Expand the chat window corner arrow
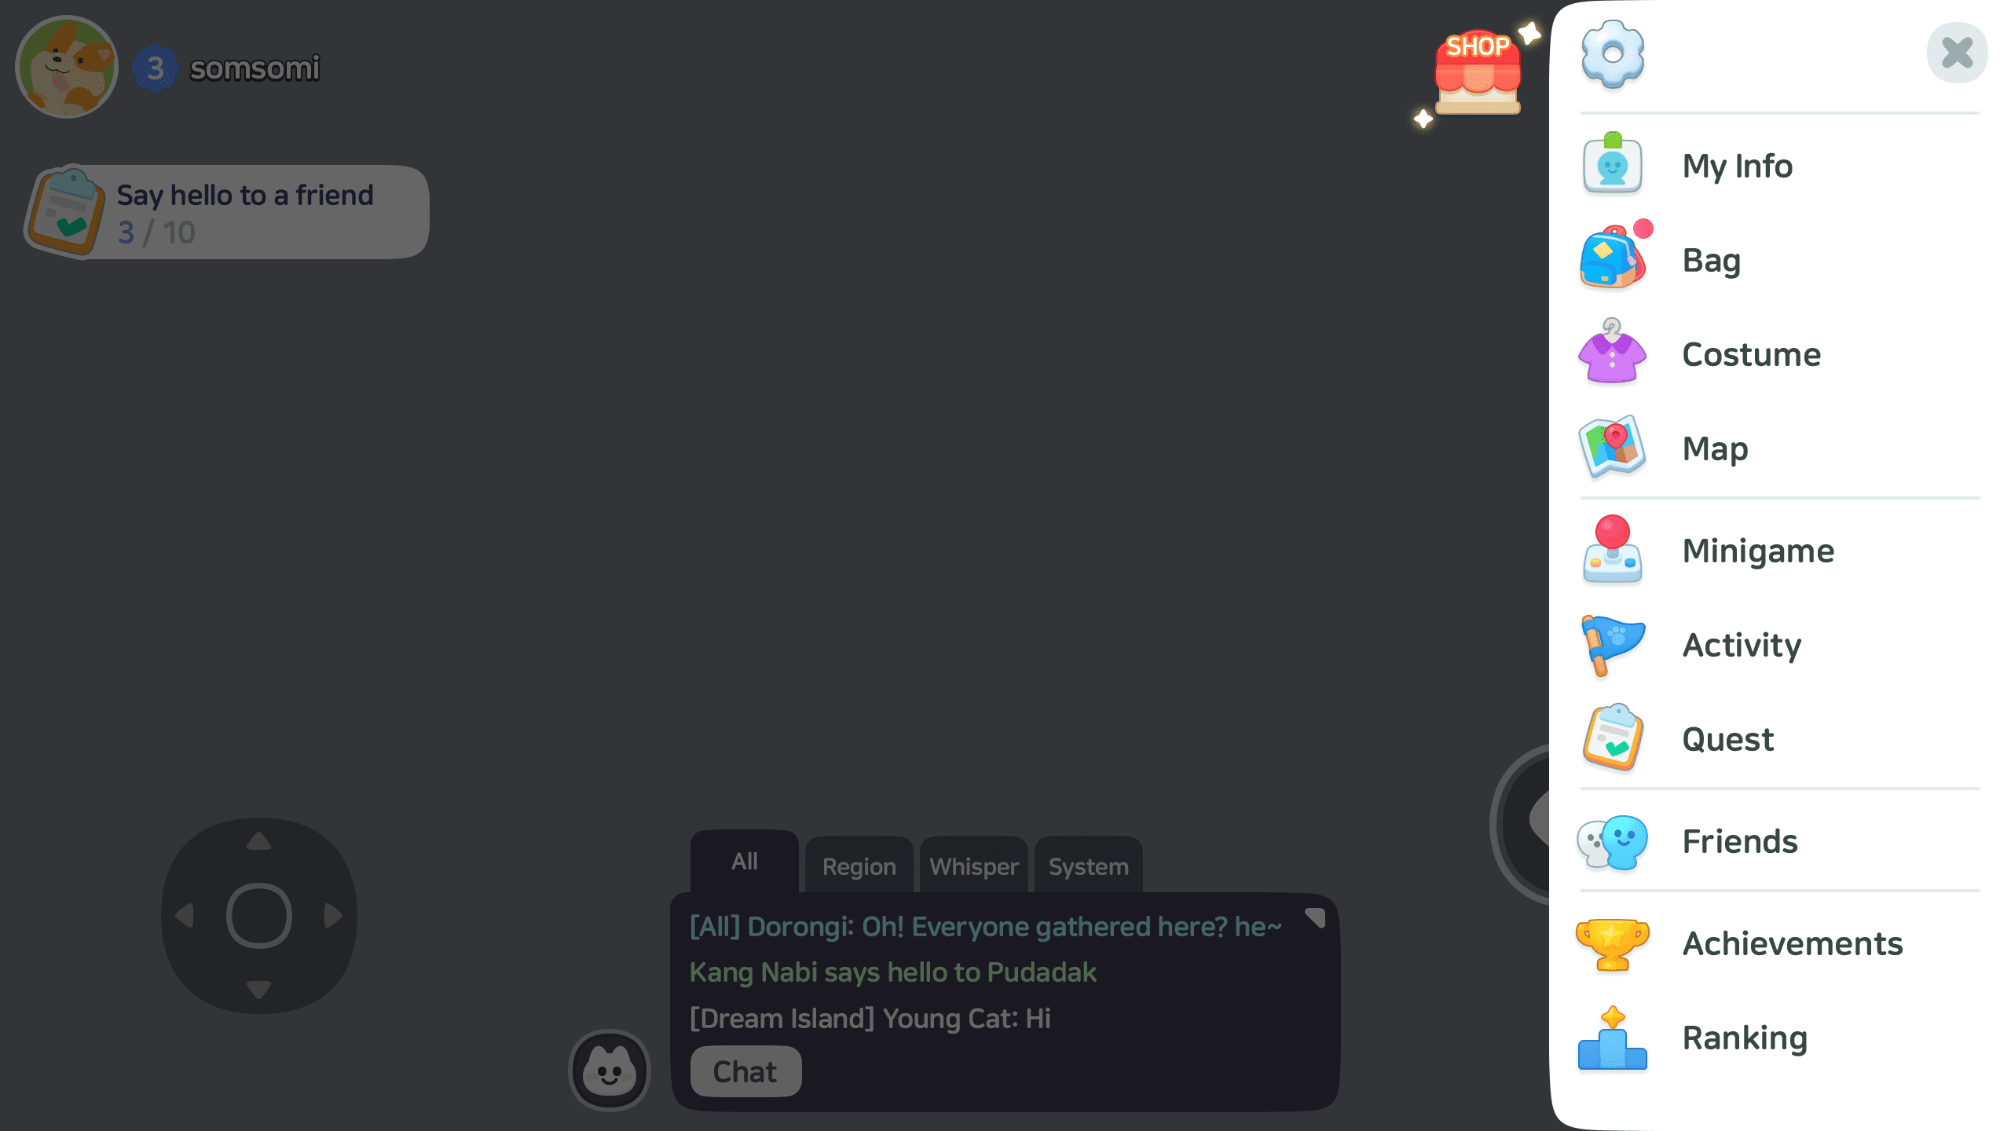This screenshot has height=1131, width=2011. [1315, 917]
